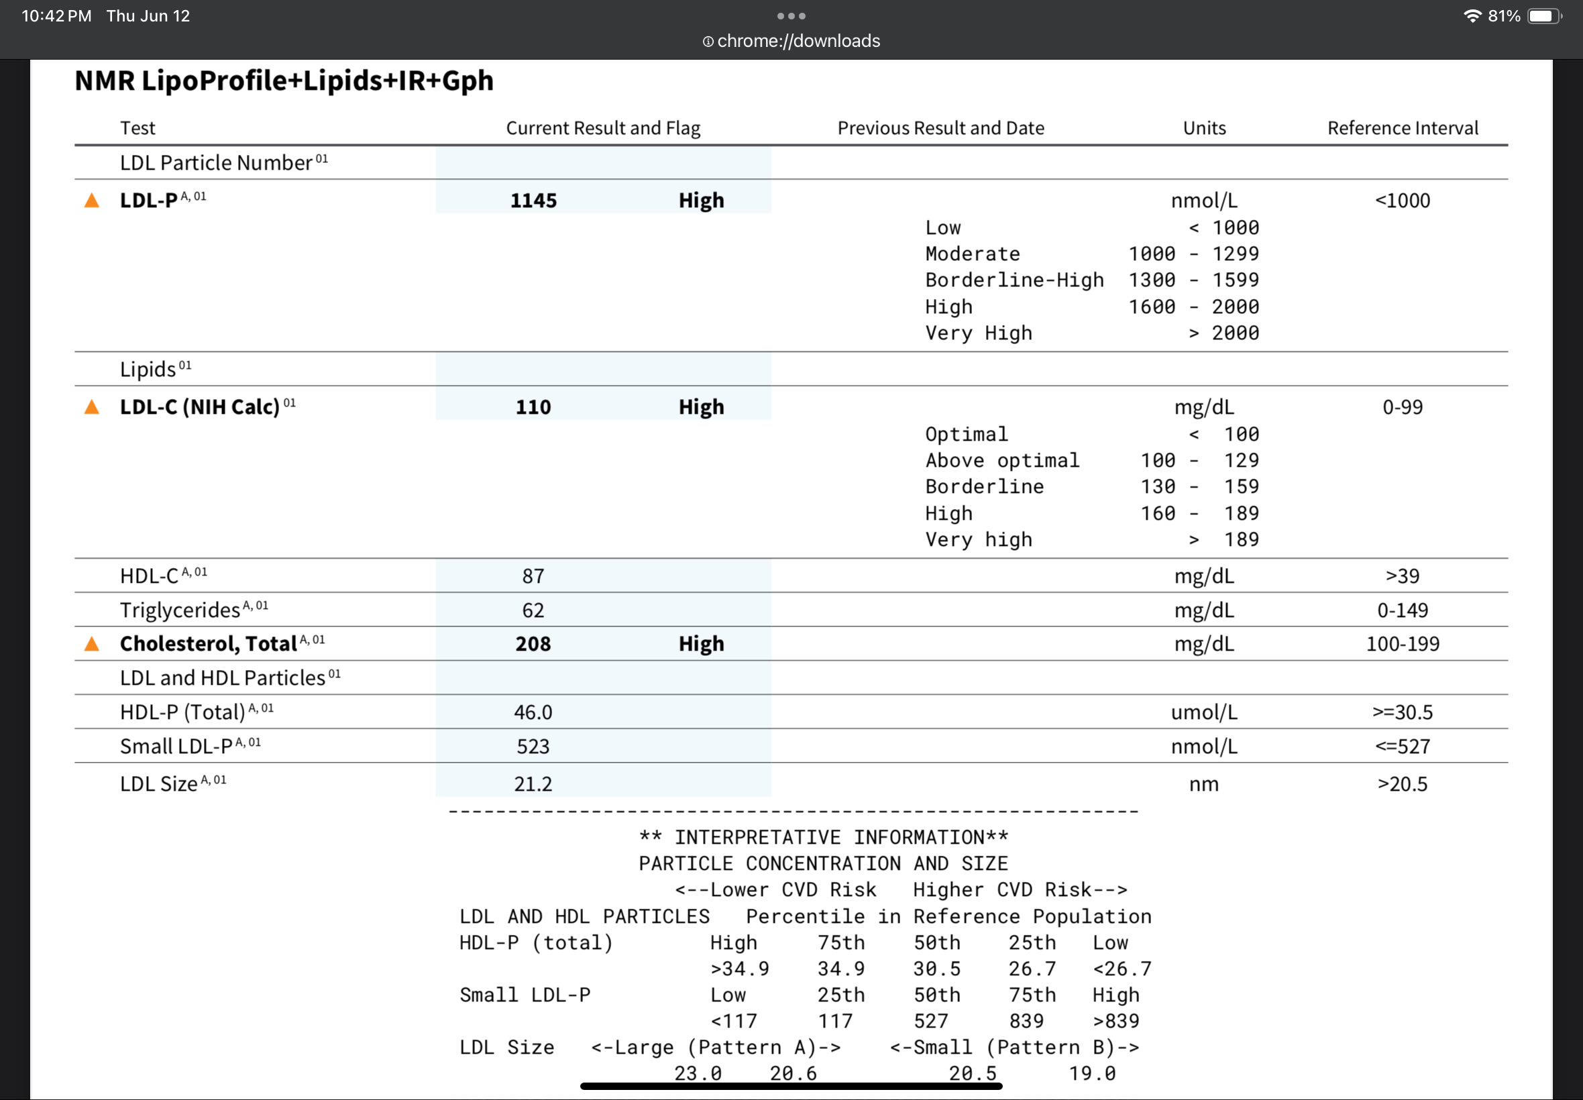Select the Moderate 1000 - 1299 line

click(x=1091, y=254)
